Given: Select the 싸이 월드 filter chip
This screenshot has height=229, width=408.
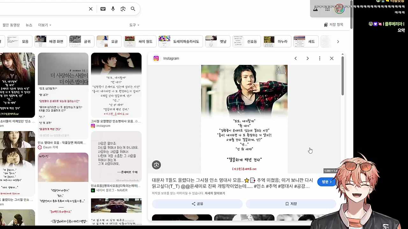Looking at the screenshot, I should [x=140, y=41].
